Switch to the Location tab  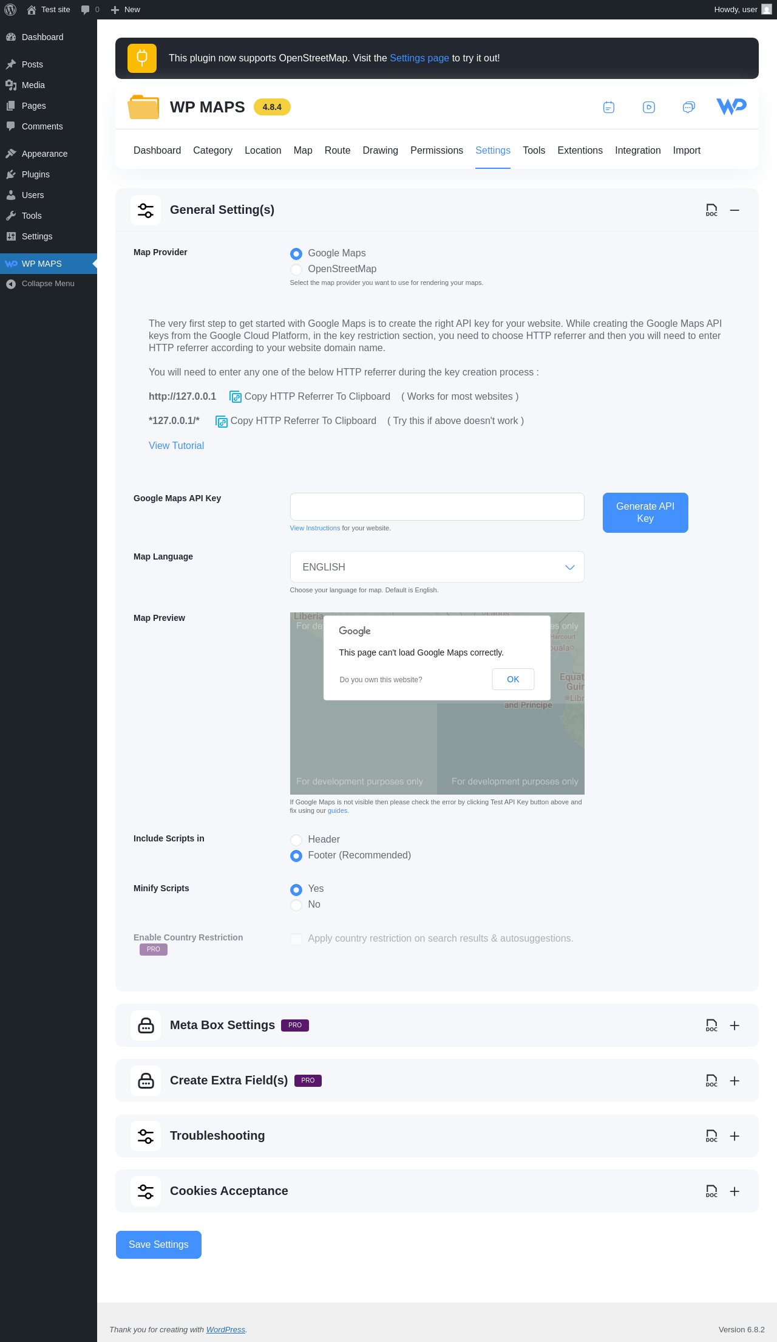click(x=263, y=151)
